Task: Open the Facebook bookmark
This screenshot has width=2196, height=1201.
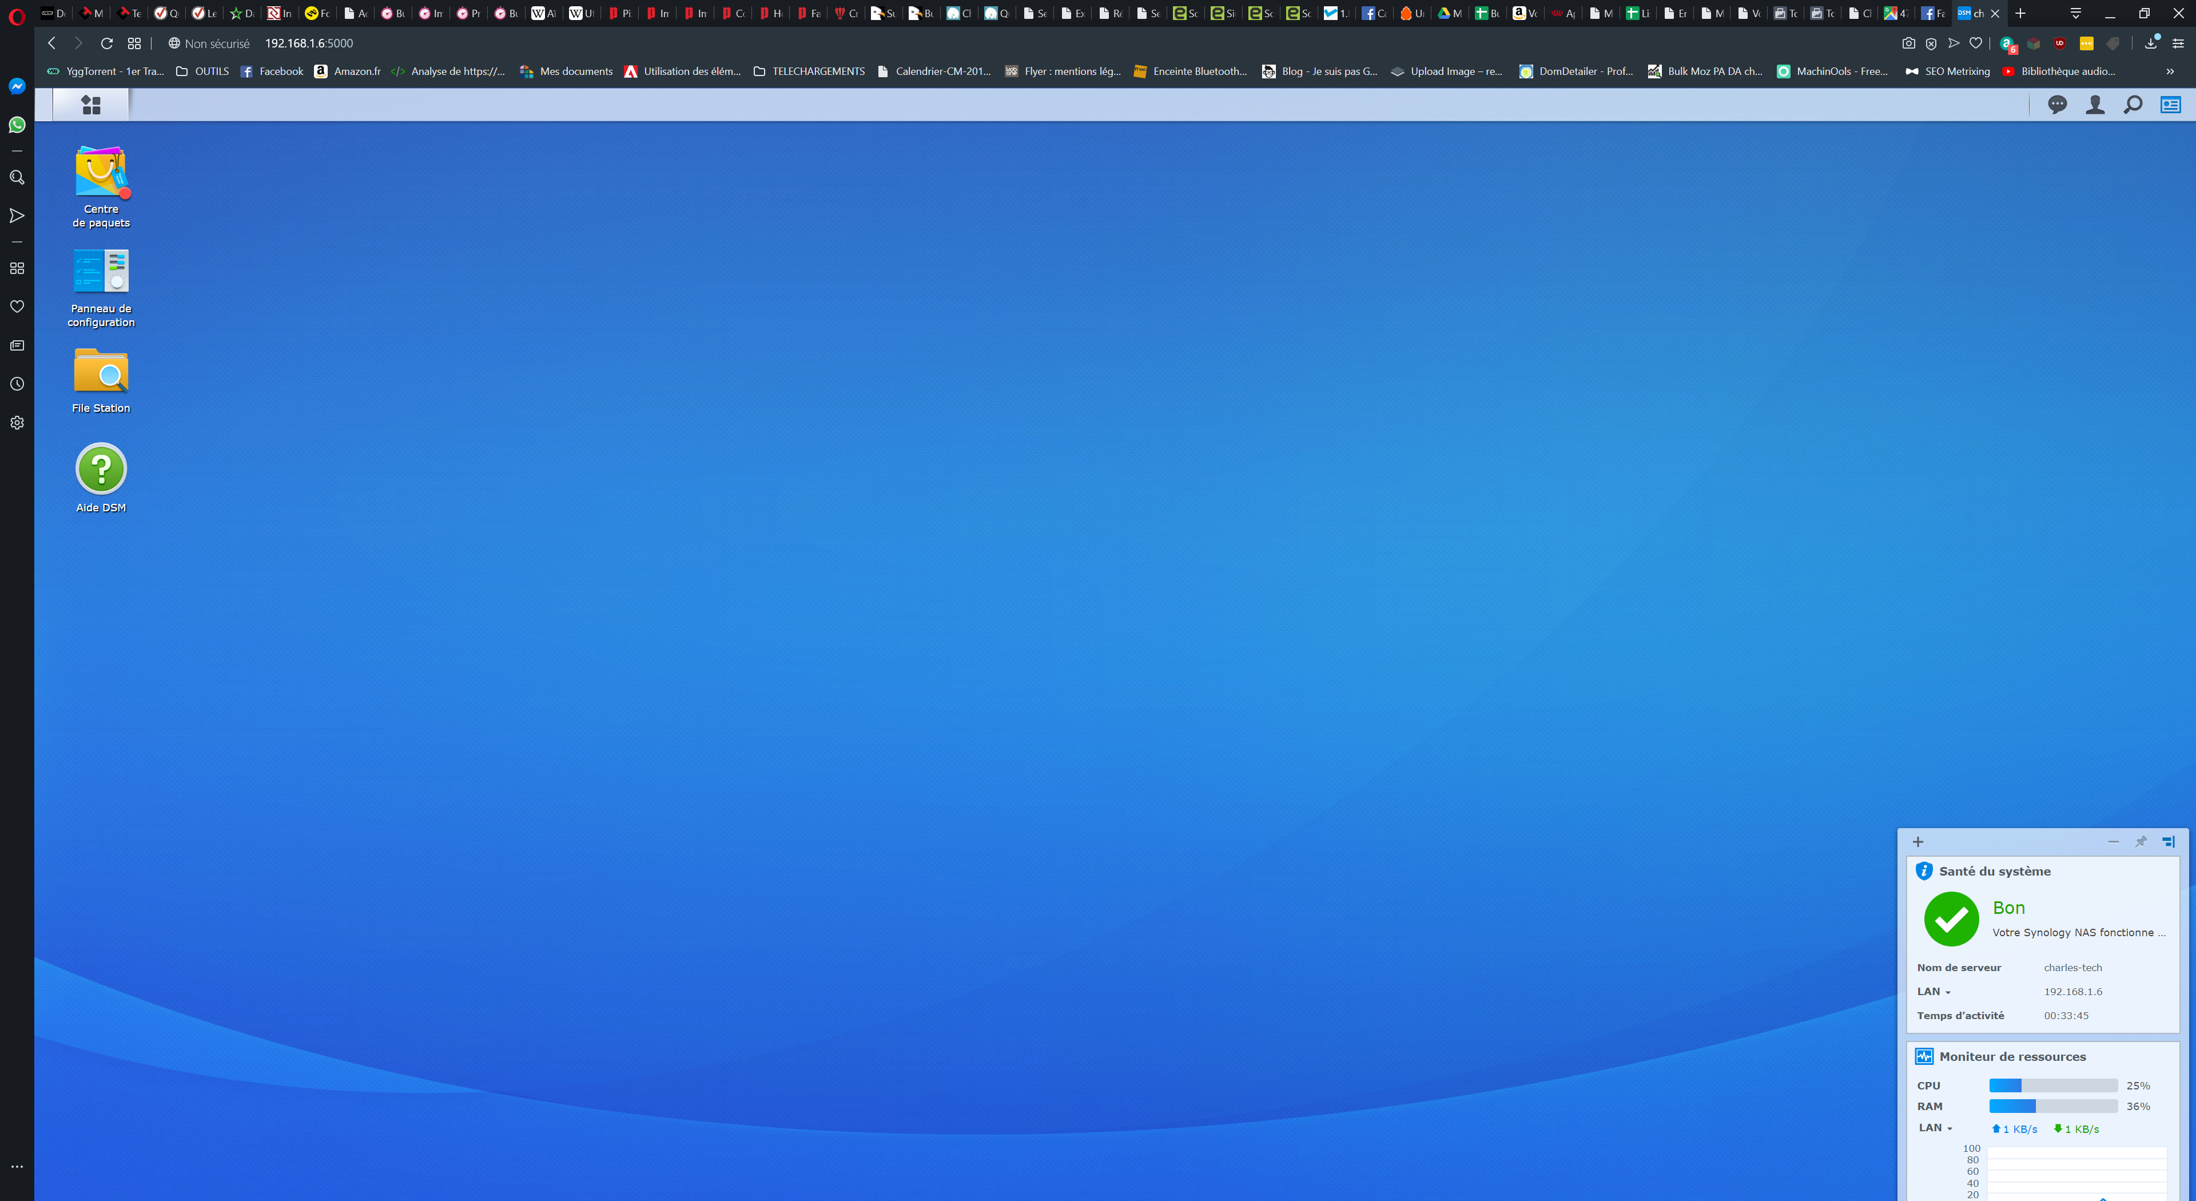Action: pos(272,71)
